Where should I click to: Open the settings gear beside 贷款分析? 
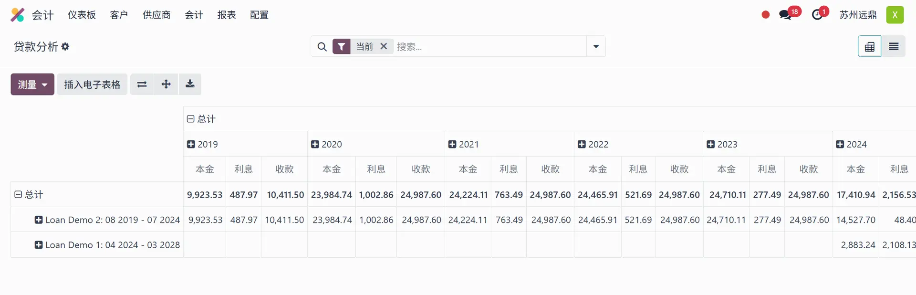point(65,47)
